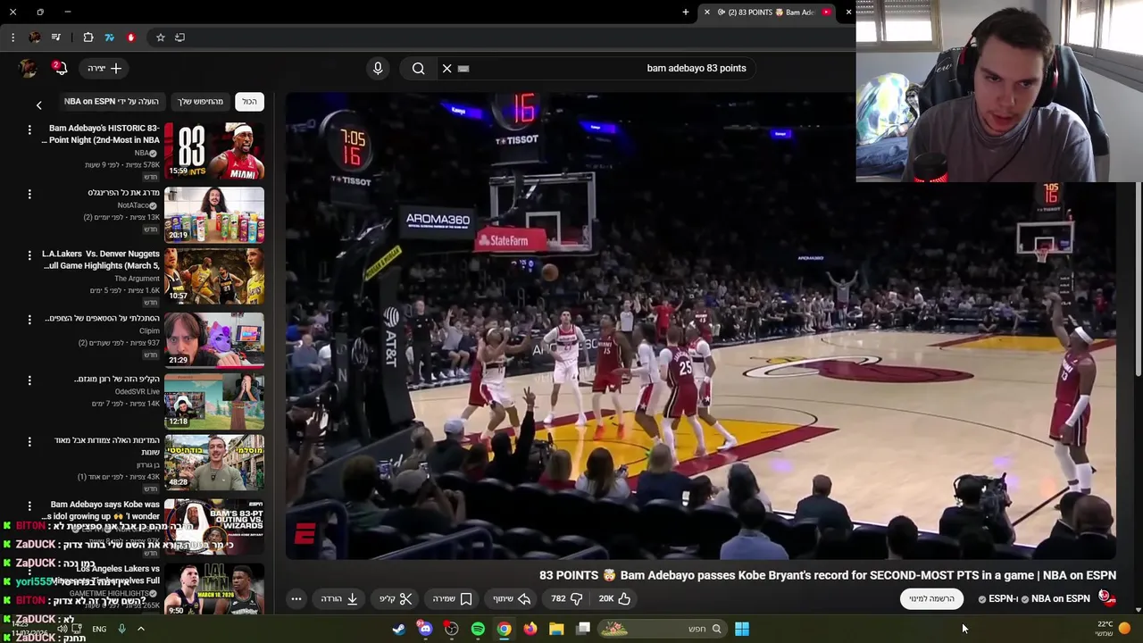This screenshot has width=1143, height=643.
Task: Open Chrome media controls icon
Action: pos(56,38)
